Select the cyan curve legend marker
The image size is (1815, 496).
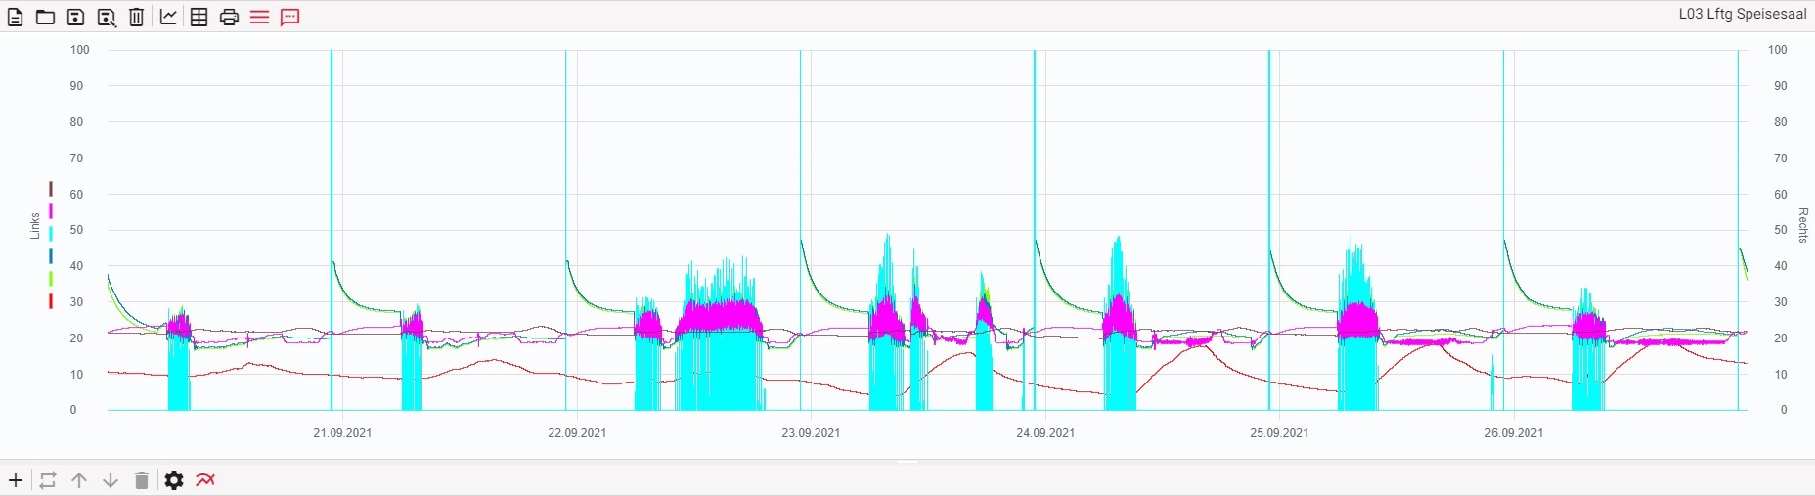51,233
